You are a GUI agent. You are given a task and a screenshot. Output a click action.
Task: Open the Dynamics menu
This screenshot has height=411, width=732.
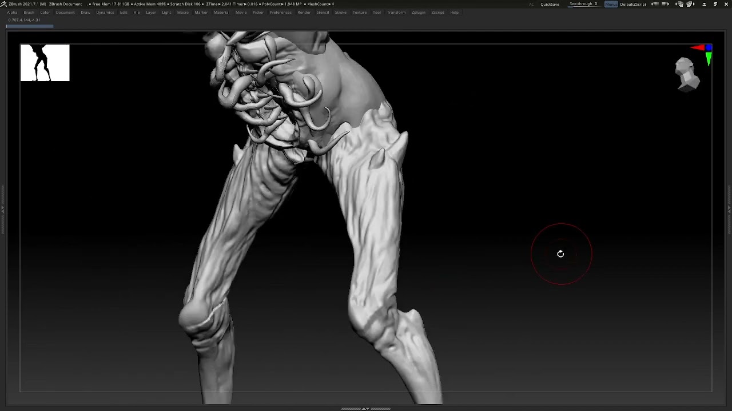pyautogui.click(x=105, y=12)
